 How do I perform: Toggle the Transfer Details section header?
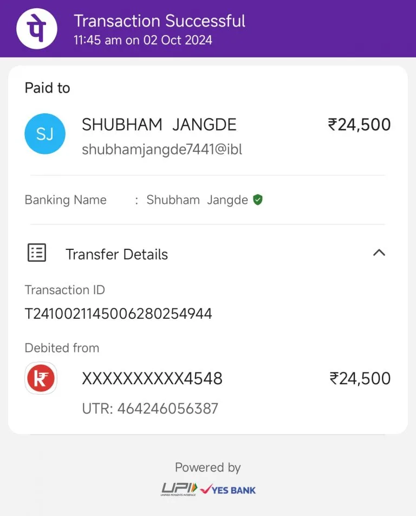(x=207, y=254)
